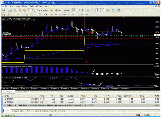This screenshot has width=161, height=117.
Task: Open the Charts menu
Action: (24, 6)
